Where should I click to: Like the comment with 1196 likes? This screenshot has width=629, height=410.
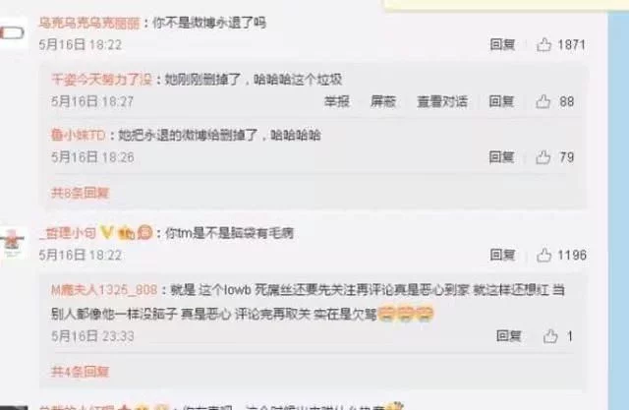pyautogui.click(x=543, y=255)
